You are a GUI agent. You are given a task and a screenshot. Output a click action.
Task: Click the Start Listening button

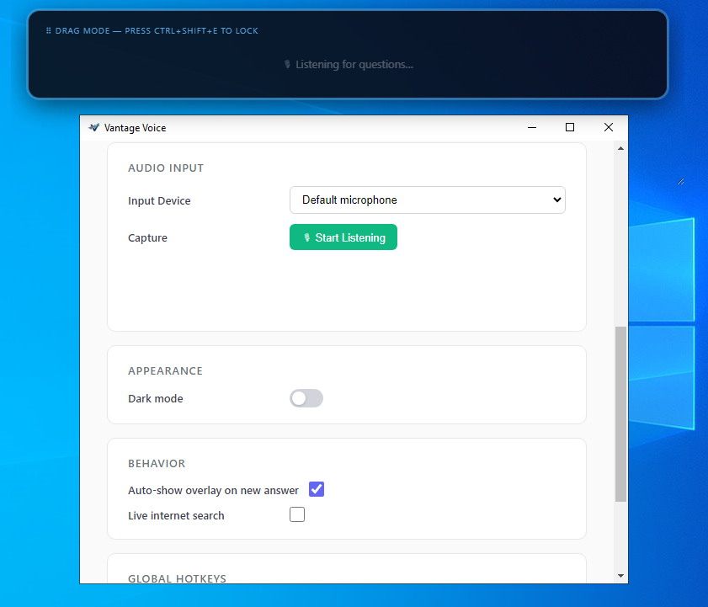tap(343, 237)
